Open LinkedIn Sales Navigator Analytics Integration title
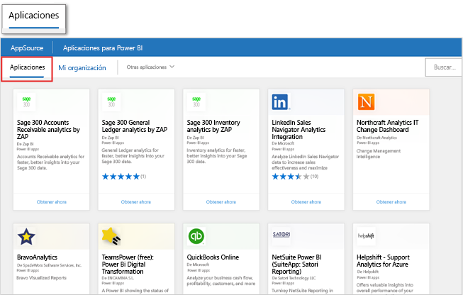 299,129
